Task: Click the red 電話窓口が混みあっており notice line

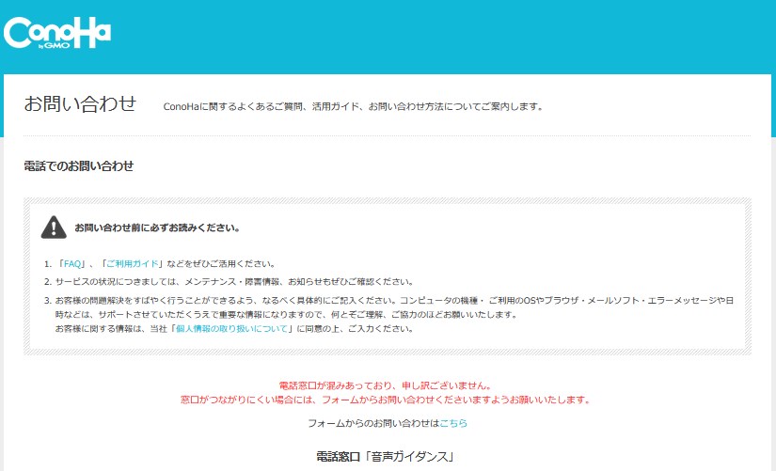Action: pyautogui.click(x=386, y=385)
